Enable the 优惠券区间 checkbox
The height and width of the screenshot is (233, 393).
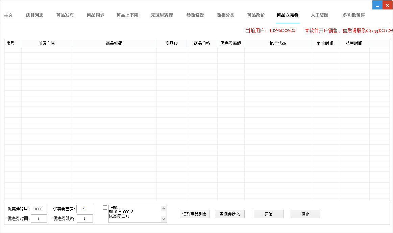[x=105, y=208]
